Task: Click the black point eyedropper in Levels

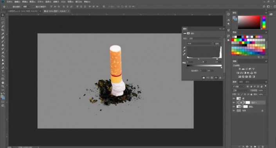Action: pos(184,48)
